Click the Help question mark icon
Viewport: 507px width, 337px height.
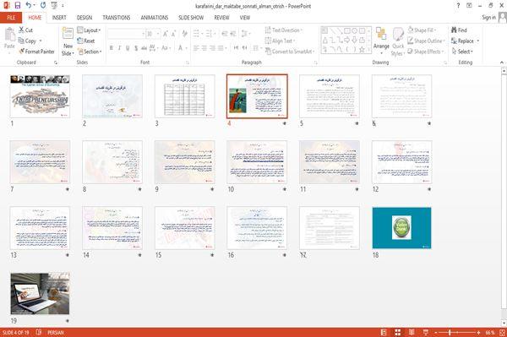(458, 6)
